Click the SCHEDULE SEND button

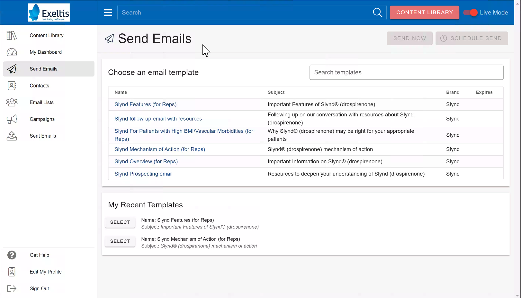point(472,38)
